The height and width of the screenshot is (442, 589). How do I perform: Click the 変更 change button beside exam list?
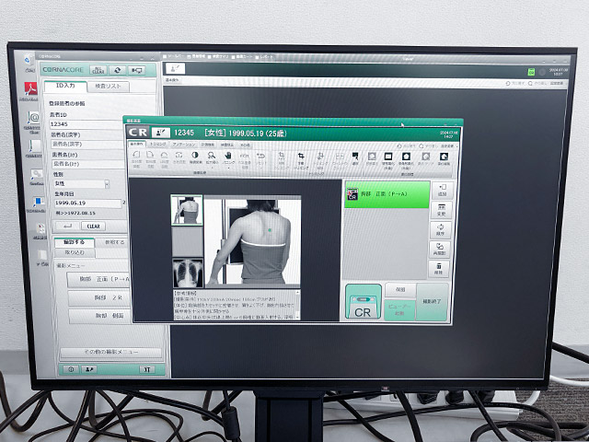(x=441, y=210)
